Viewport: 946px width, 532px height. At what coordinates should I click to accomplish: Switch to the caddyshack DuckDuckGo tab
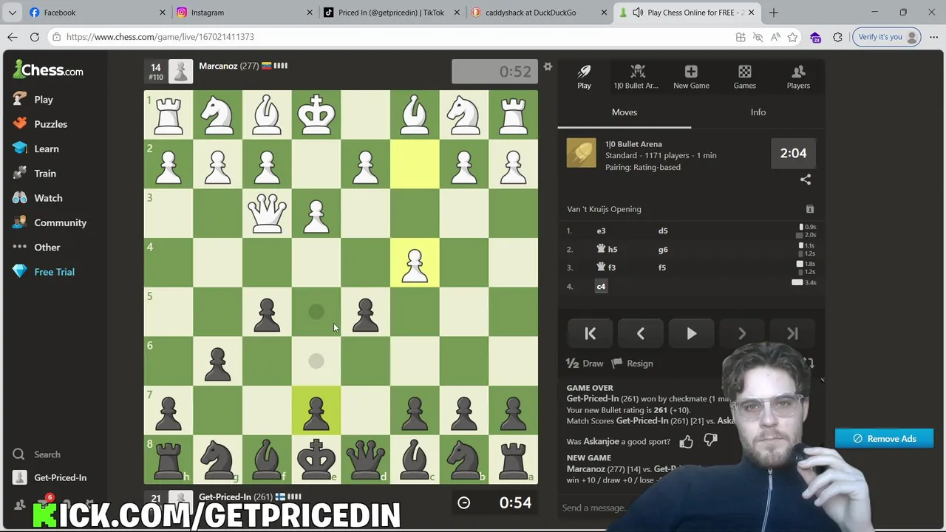[x=538, y=13]
